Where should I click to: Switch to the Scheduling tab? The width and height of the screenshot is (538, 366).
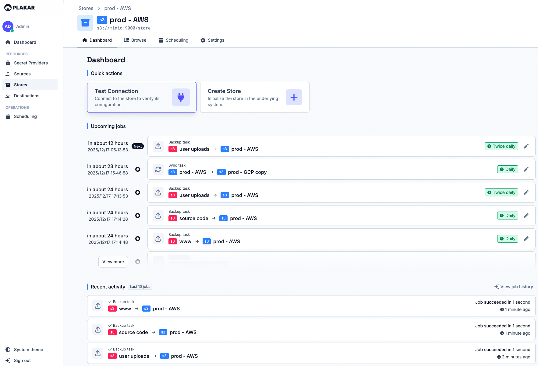tap(173, 40)
